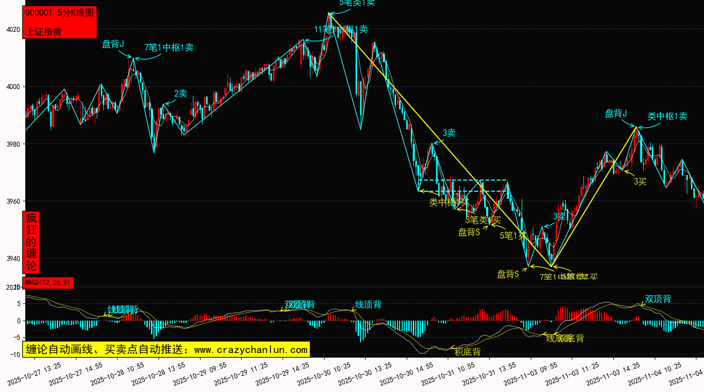Select the 5笔1买 buy annotation

click(513, 235)
